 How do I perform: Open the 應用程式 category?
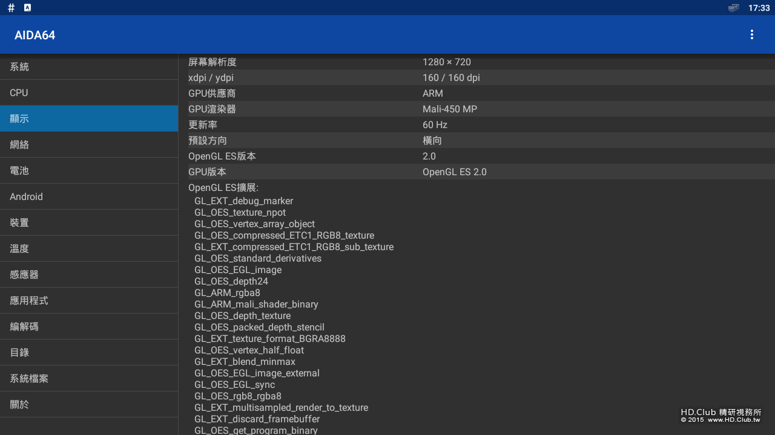(x=89, y=300)
